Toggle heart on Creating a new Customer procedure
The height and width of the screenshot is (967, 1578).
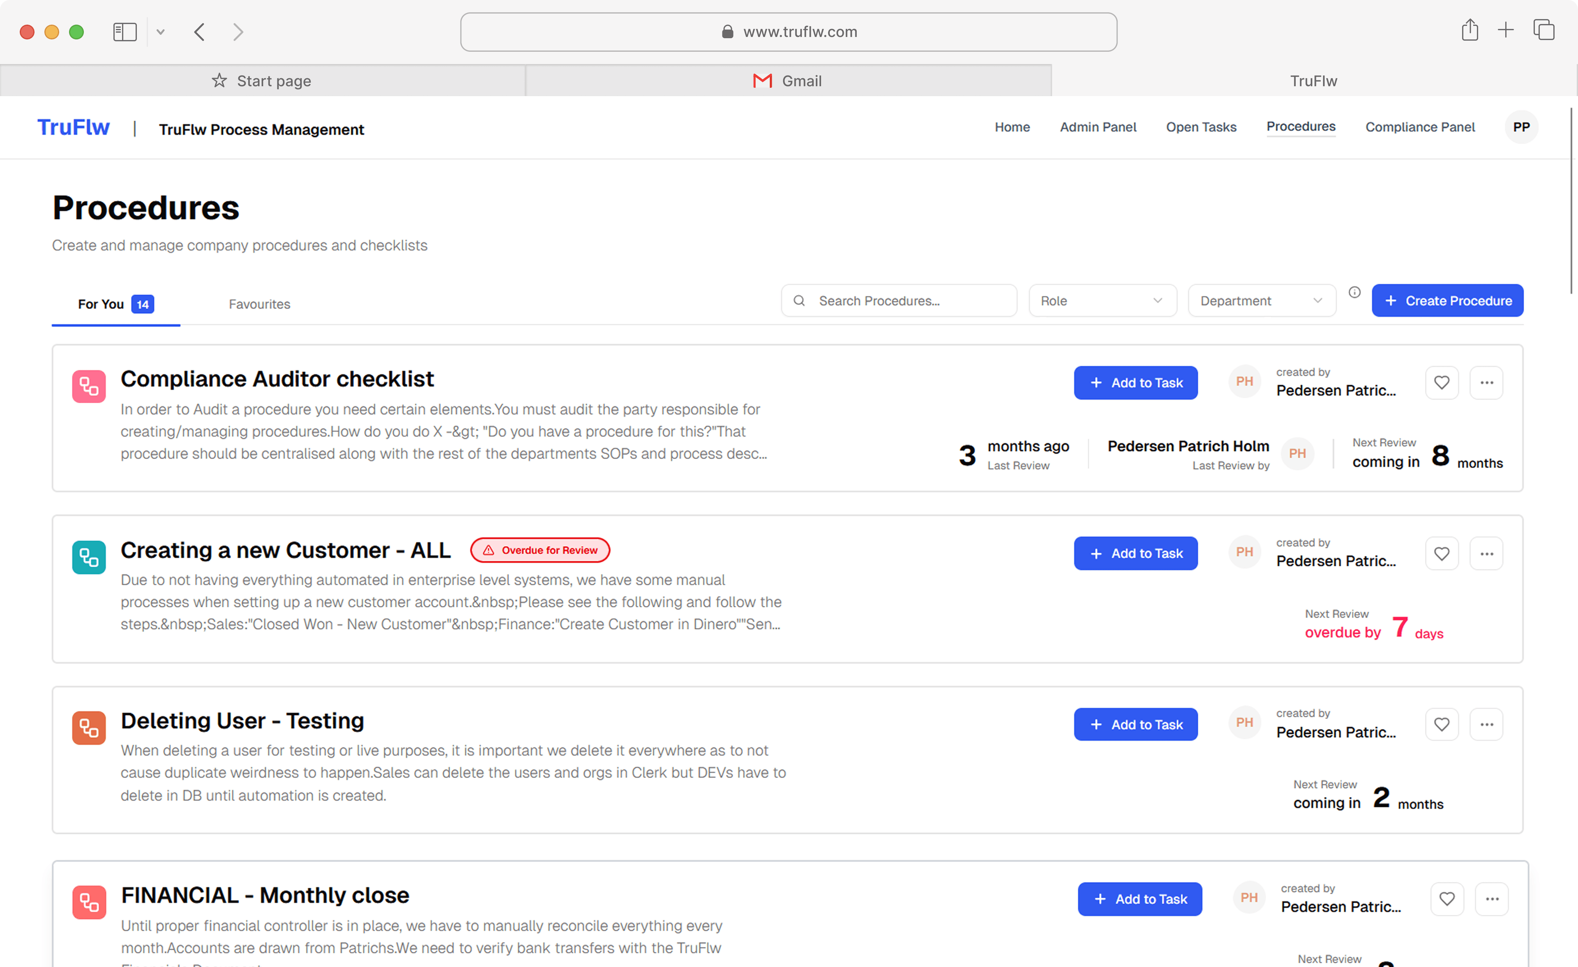1441,554
